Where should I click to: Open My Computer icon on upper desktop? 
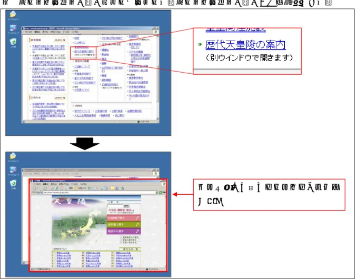pyautogui.click(x=13, y=29)
